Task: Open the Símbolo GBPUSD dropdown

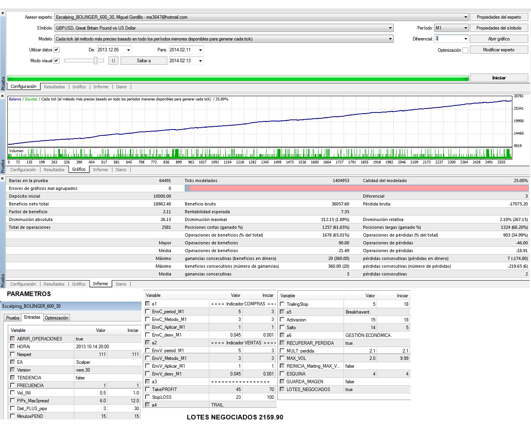Action: click(390, 28)
